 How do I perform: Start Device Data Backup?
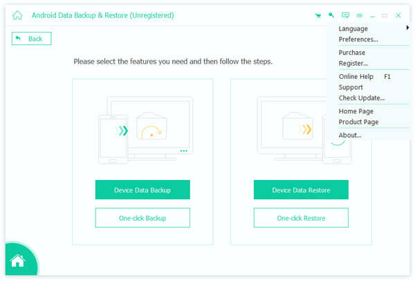tap(142, 190)
